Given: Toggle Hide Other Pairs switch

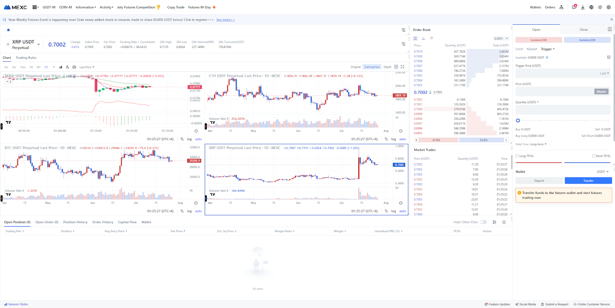Looking at the screenshot, I should point(483,222).
